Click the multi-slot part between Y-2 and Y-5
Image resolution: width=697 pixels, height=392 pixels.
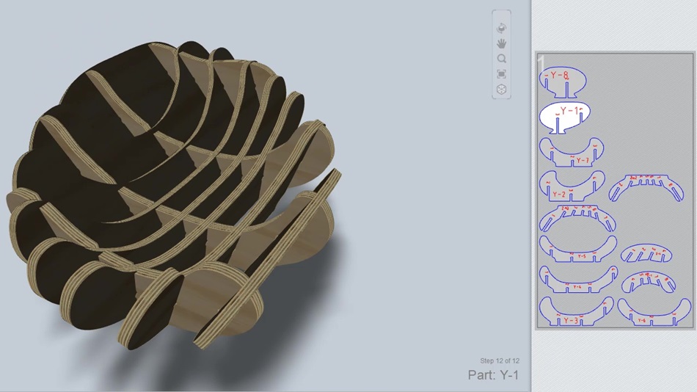(x=577, y=219)
